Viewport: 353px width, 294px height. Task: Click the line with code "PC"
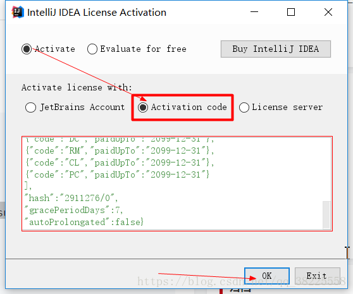pos(117,175)
